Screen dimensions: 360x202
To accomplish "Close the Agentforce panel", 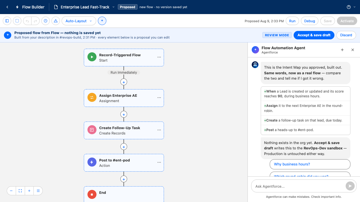I will click(x=353, y=50).
